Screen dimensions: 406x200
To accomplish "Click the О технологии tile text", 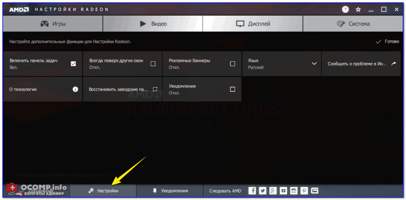I will click(23, 90).
